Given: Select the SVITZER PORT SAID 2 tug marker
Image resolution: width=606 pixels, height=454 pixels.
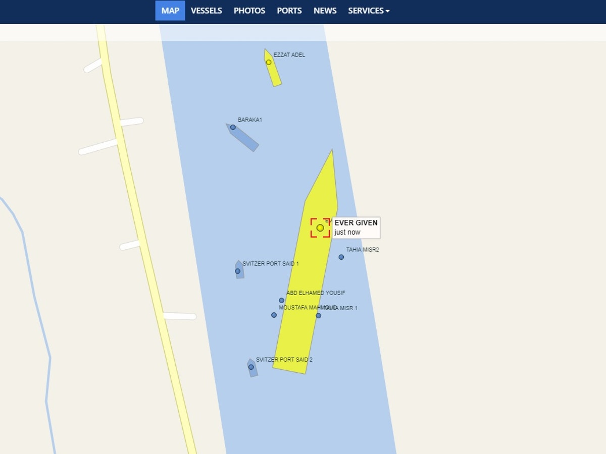Looking at the screenshot, I should point(251,367).
